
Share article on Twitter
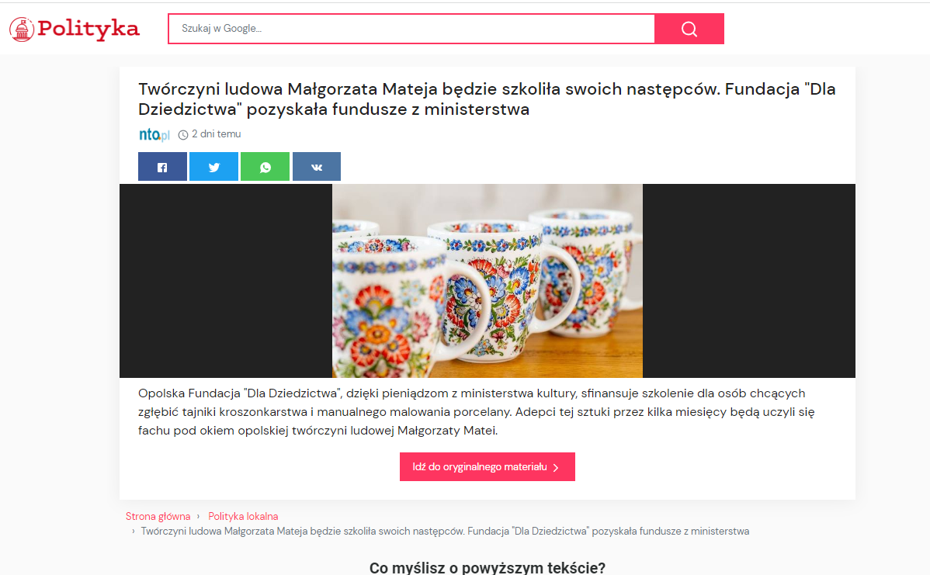click(213, 167)
